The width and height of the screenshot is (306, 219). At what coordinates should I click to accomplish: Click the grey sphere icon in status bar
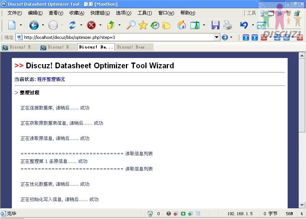pyautogui.click(x=169, y=214)
